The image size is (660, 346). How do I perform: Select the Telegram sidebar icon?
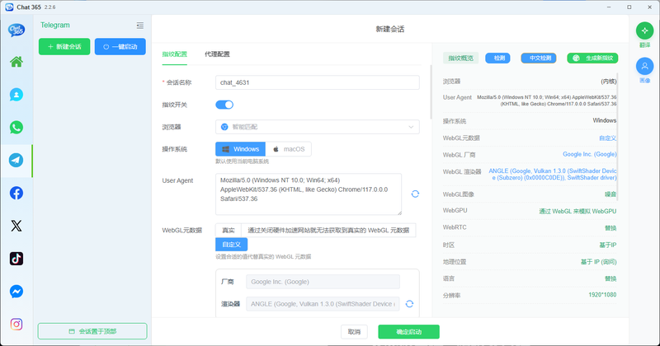point(16,160)
